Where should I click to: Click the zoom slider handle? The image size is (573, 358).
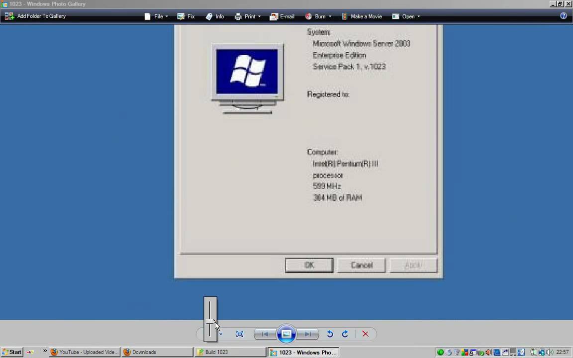coord(210,322)
